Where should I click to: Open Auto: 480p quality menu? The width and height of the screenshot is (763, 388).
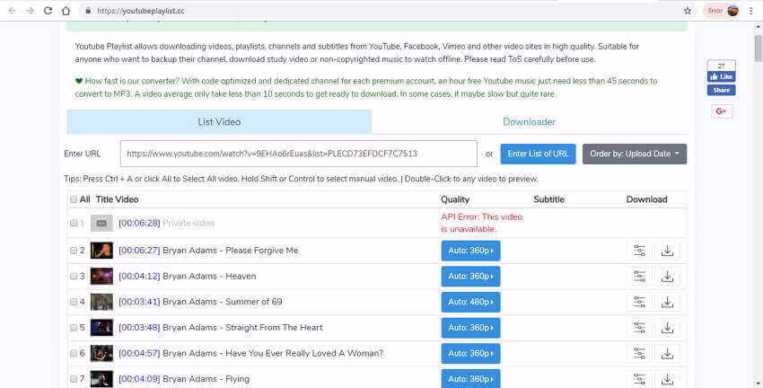470,303
